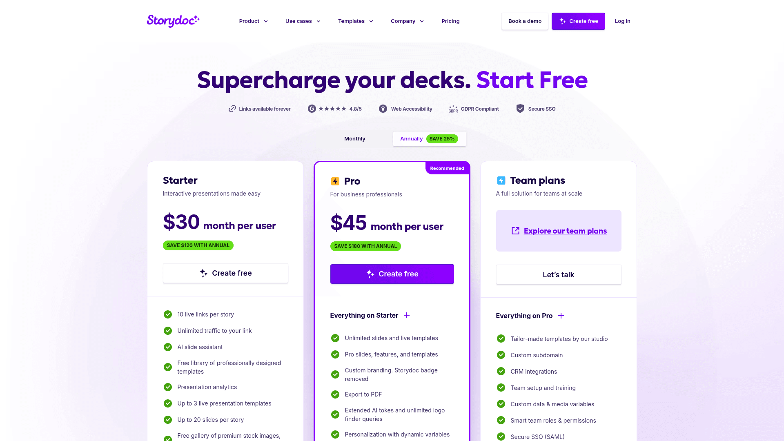Select the Pricing menu item
Viewport: 784px width, 441px height.
[450, 21]
